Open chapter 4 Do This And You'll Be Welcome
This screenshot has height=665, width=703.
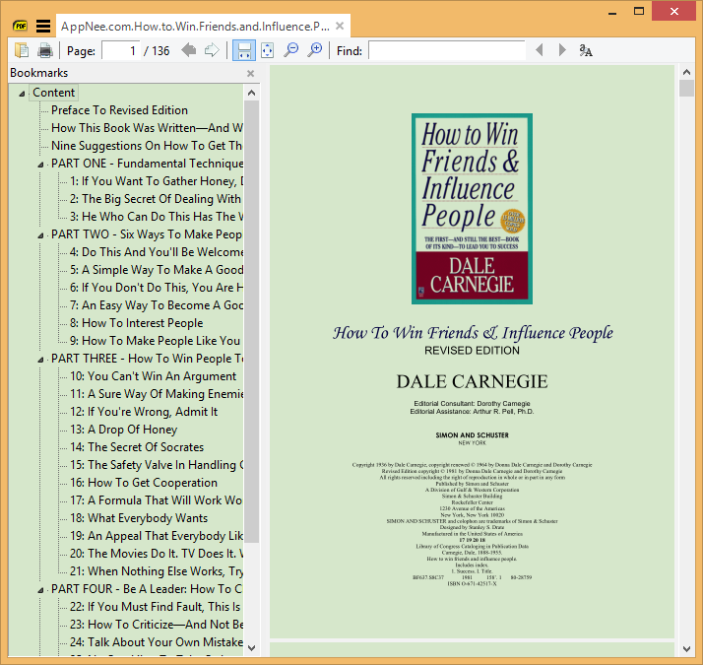(x=156, y=252)
